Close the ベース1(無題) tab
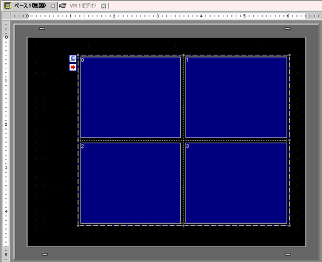 click(x=53, y=6)
